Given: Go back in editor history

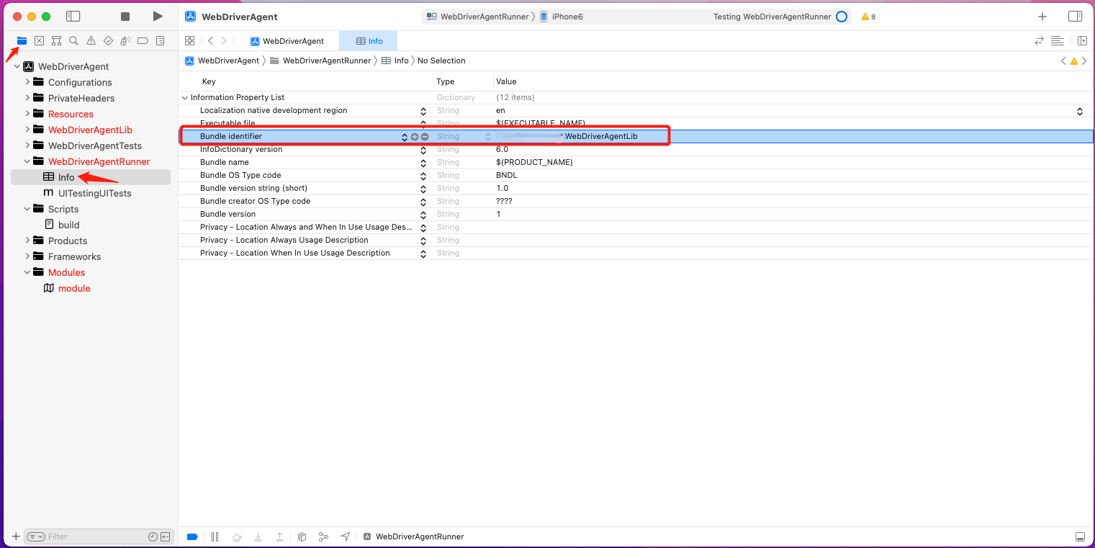Looking at the screenshot, I should pyautogui.click(x=210, y=41).
